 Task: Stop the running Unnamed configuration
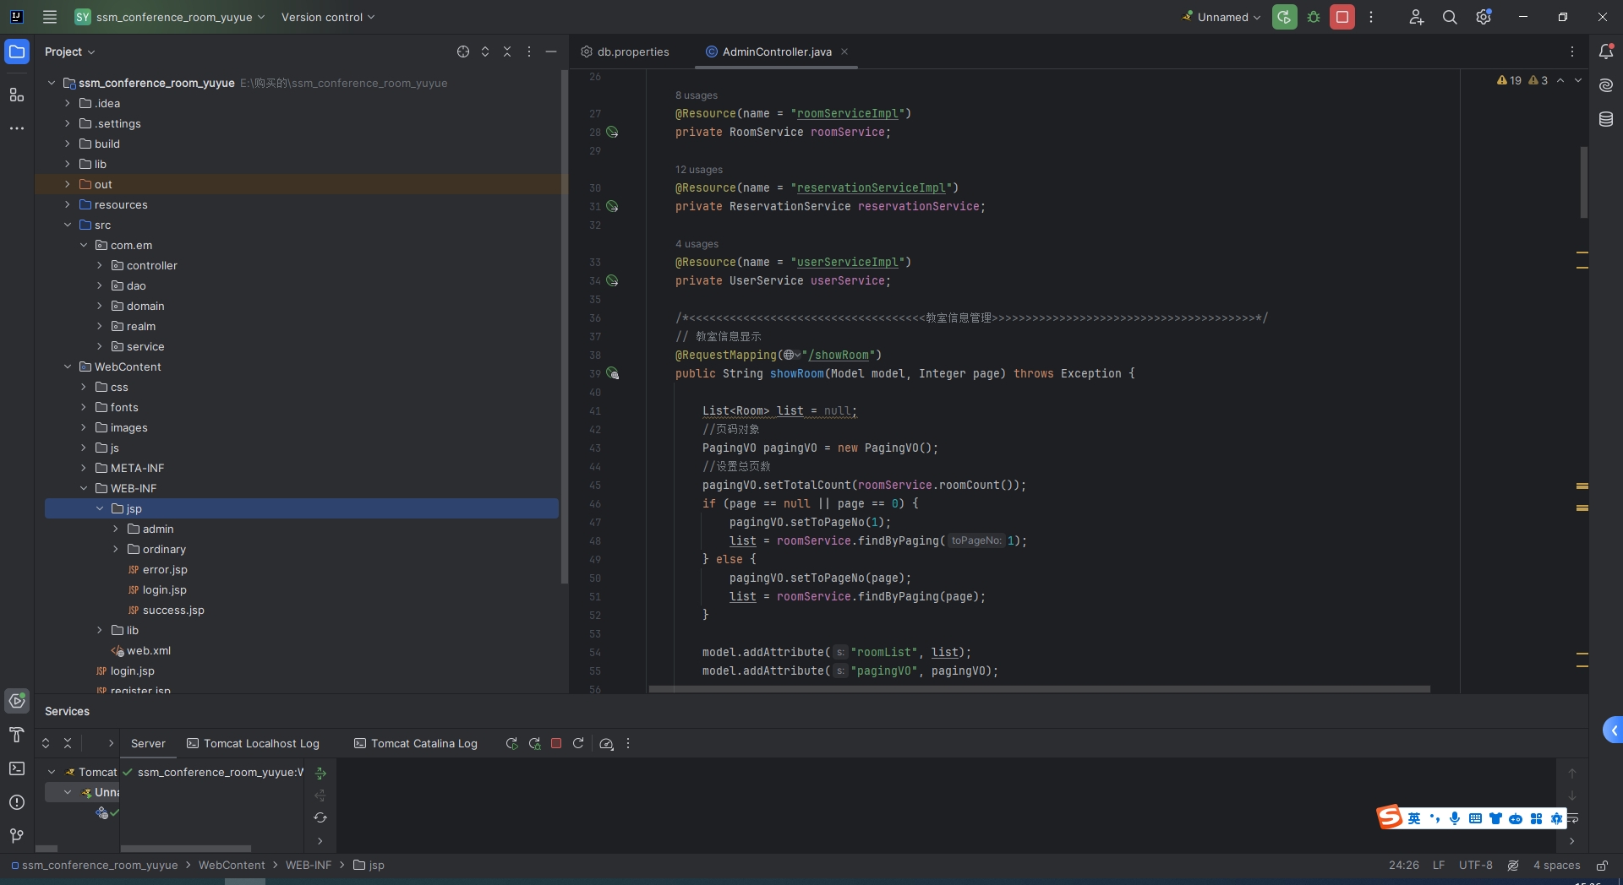click(1342, 17)
